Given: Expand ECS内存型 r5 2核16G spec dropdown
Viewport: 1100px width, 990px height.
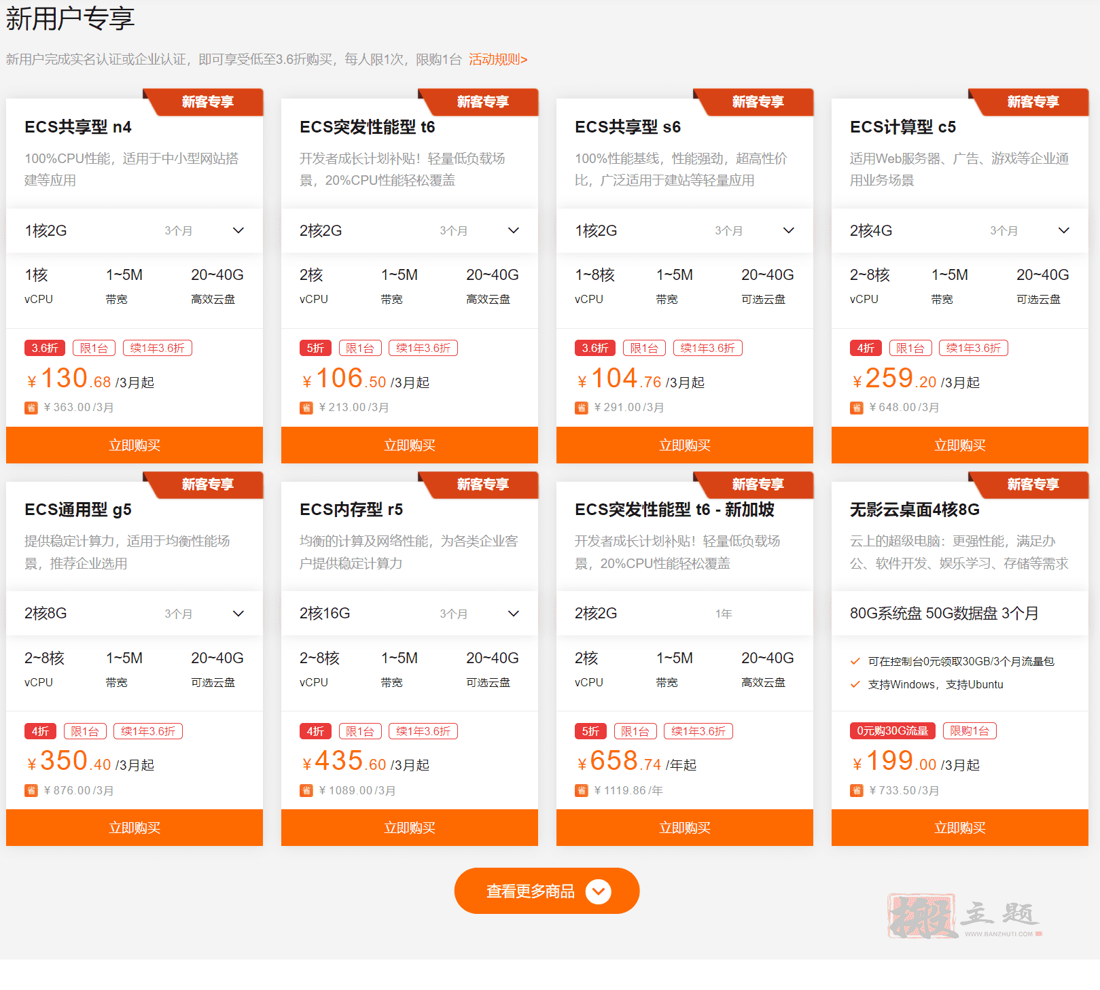Looking at the screenshot, I should click(410, 614).
